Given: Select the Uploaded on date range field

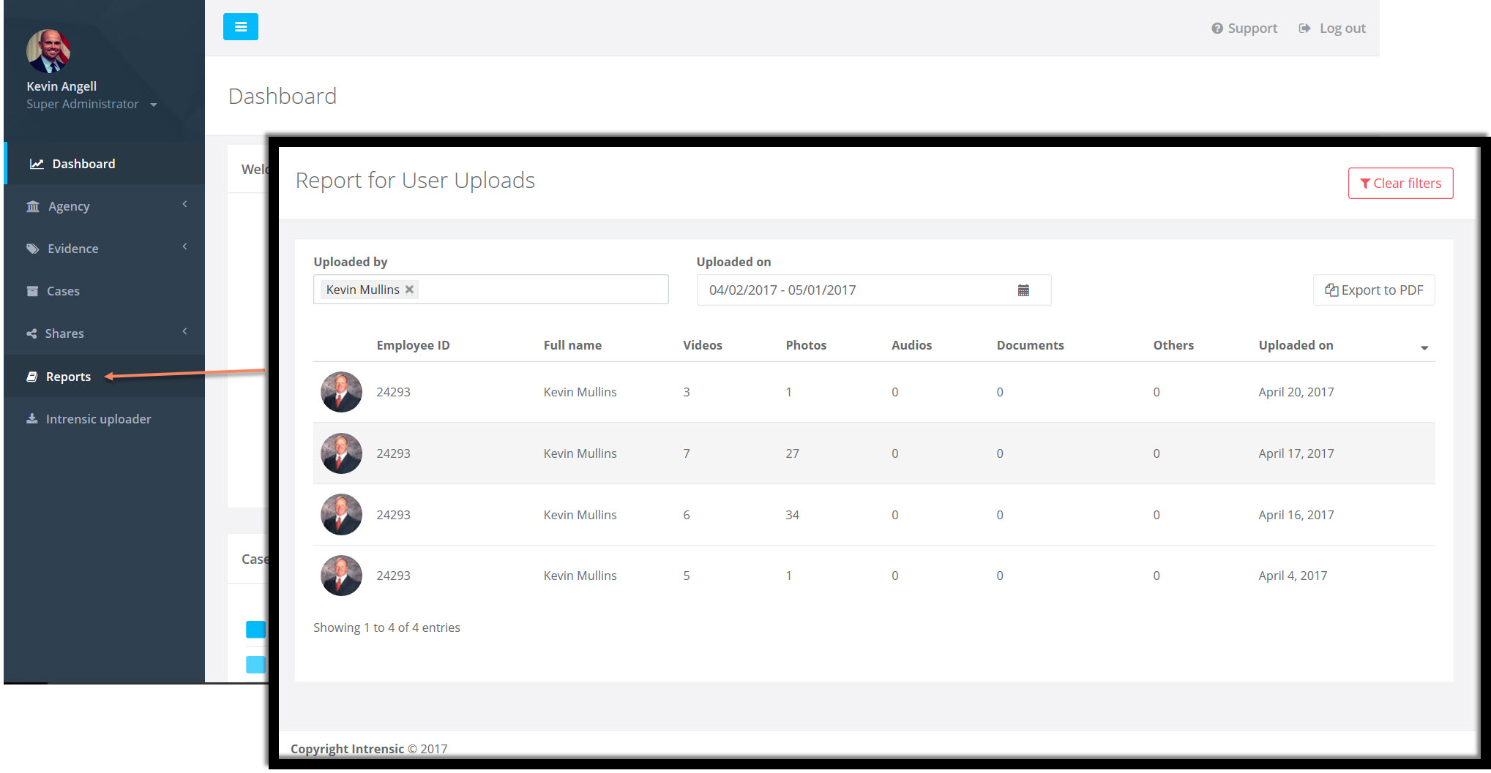Looking at the screenshot, I should [x=856, y=290].
